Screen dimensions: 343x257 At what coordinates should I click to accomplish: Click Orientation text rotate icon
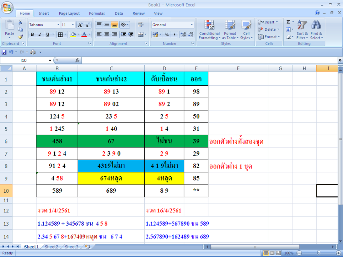124,25
